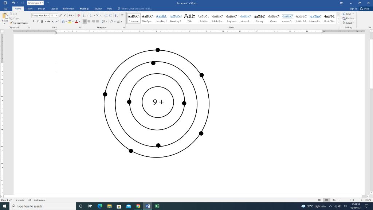Justify the paragraph text
The width and height of the screenshot is (373, 210).
coord(98,22)
